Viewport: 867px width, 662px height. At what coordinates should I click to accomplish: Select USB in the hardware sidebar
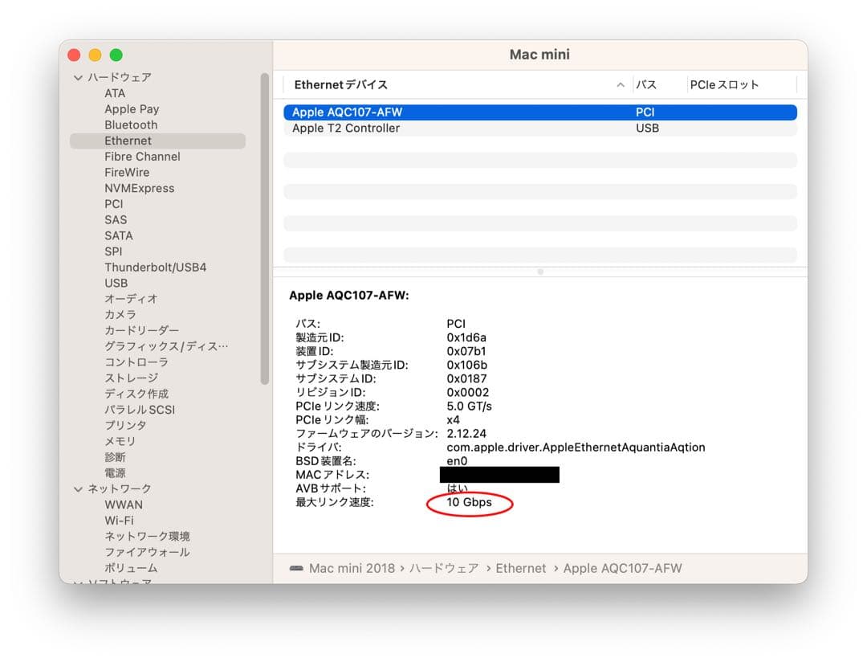(116, 283)
